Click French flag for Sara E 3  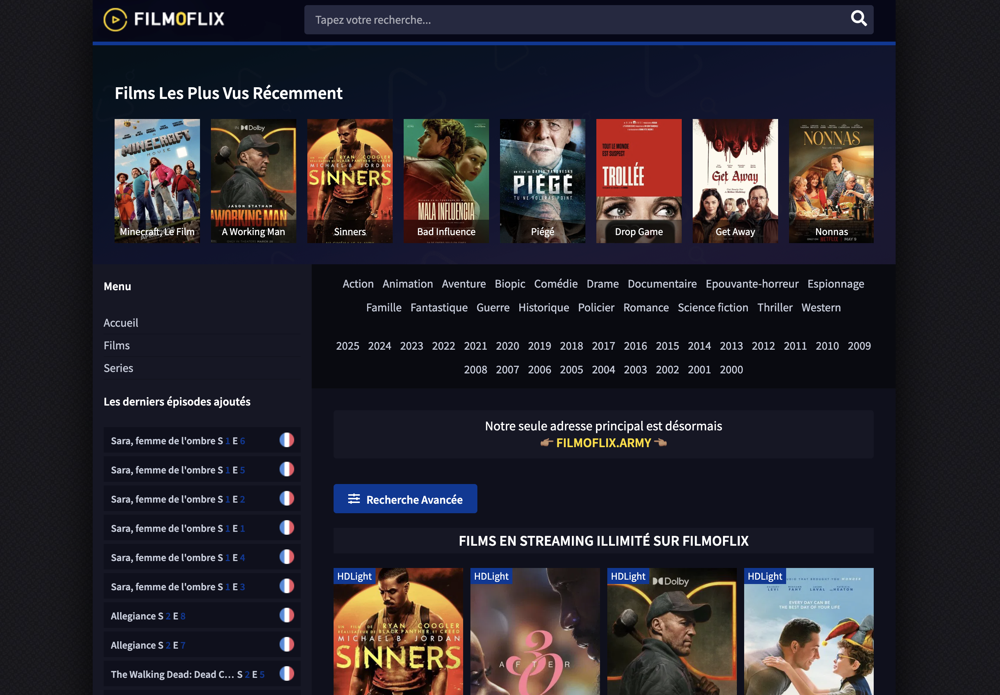pyautogui.click(x=286, y=586)
